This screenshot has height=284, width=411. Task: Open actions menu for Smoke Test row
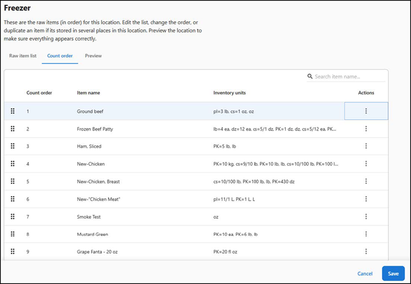coord(366,216)
